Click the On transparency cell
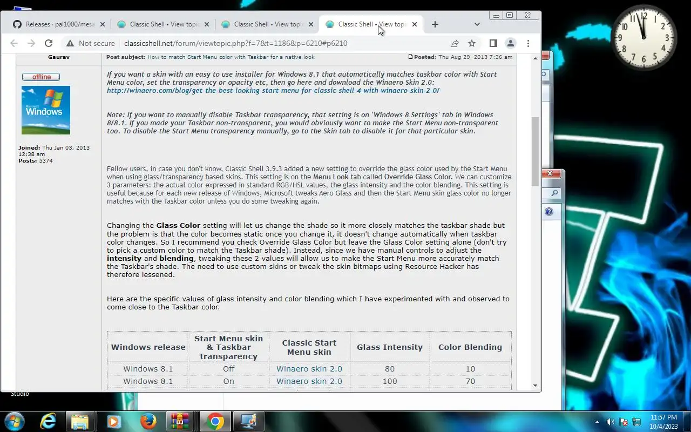691x432 pixels. pos(229,381)
